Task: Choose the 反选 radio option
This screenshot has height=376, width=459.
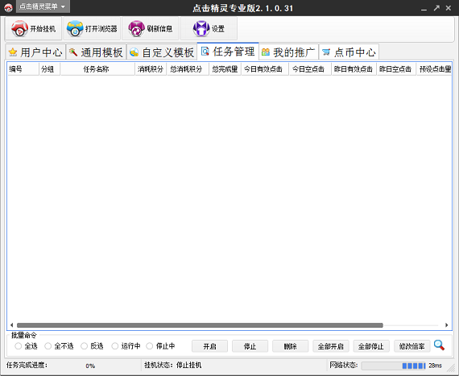Action: pos(85,346)
